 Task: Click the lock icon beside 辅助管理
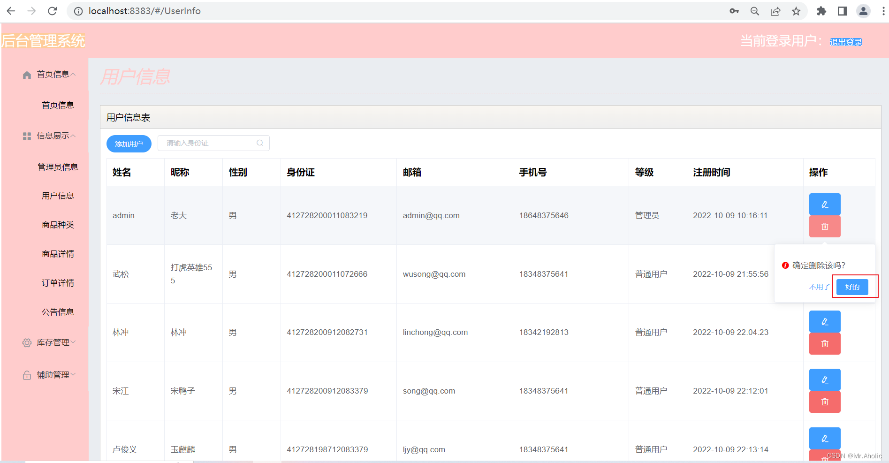26,374
